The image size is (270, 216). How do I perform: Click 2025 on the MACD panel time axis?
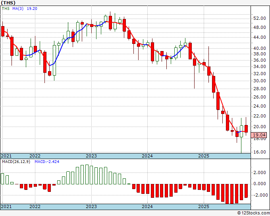pyautogui.click(x=204, y=207)
